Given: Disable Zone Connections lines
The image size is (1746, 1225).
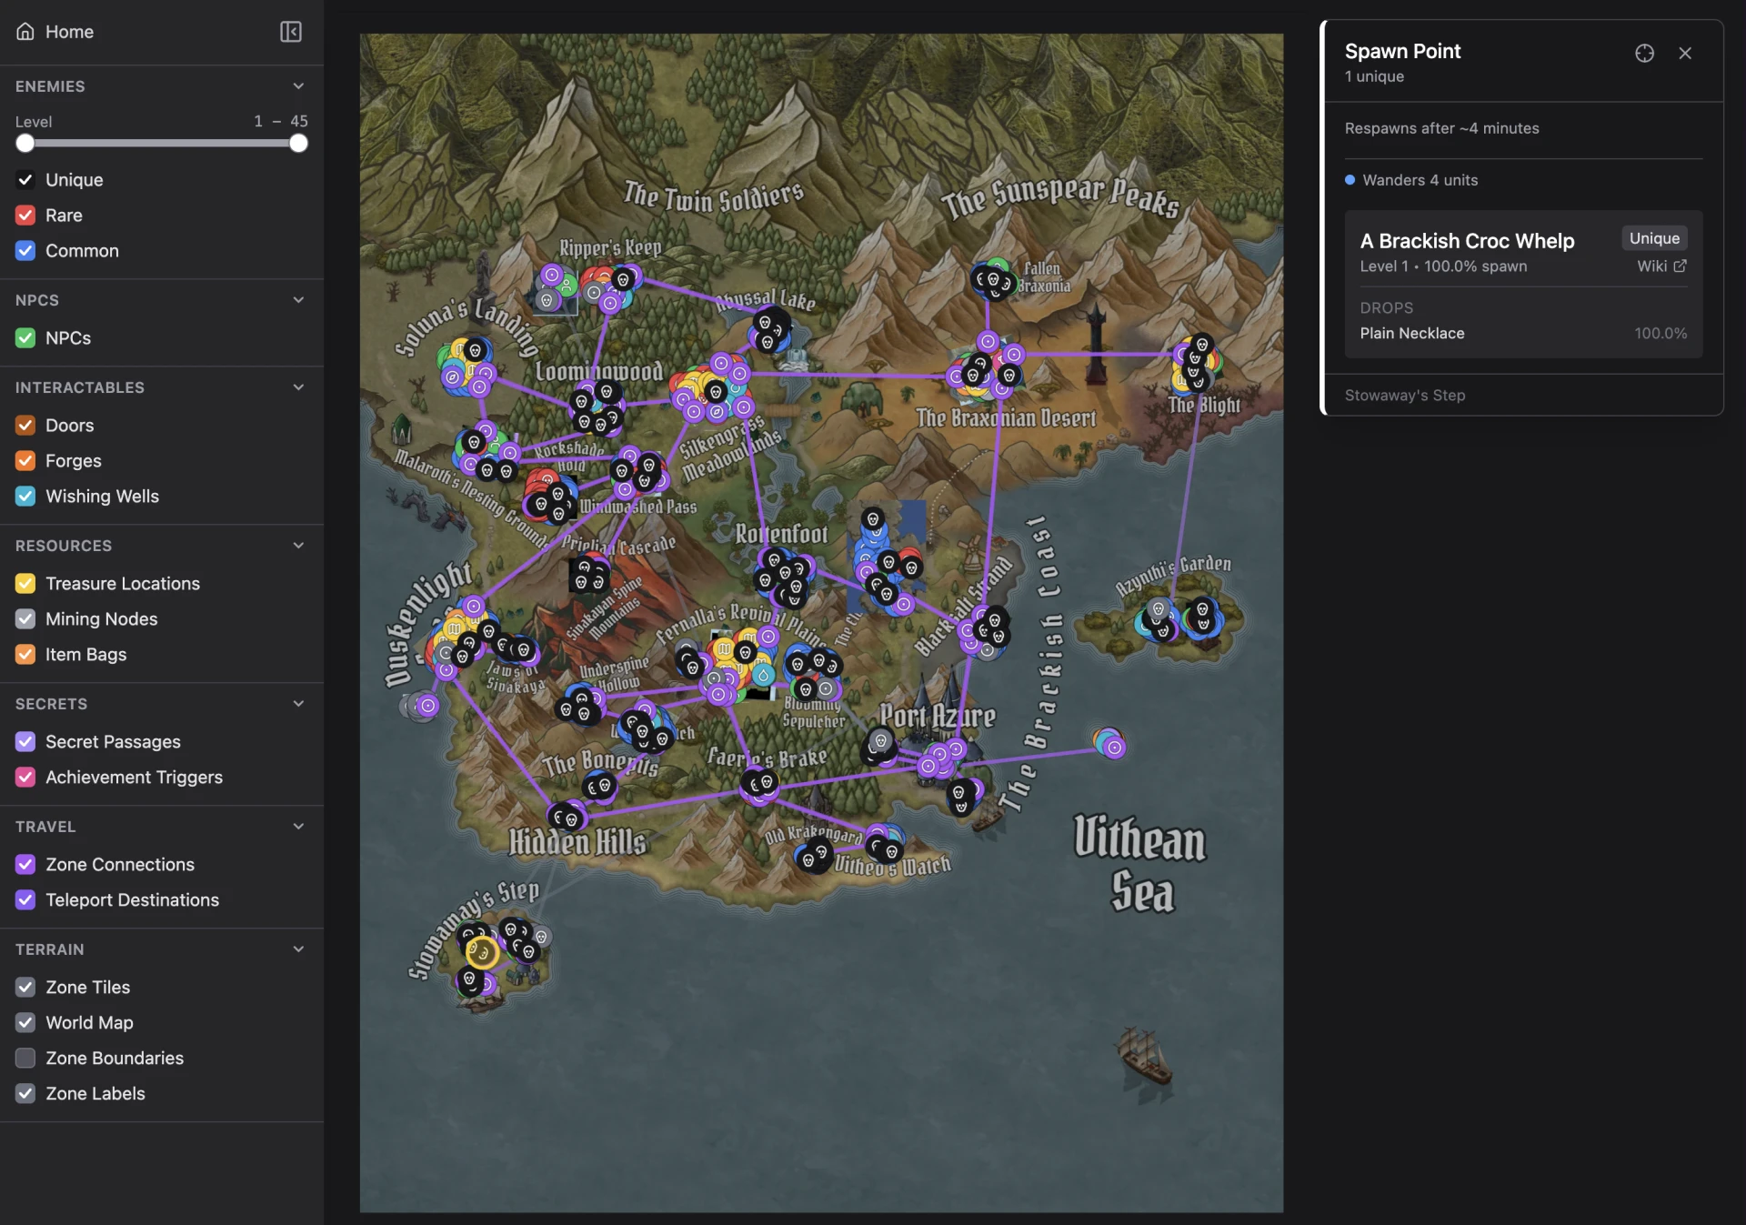Looking at the screenshot, I should click(x=25, y=865).
